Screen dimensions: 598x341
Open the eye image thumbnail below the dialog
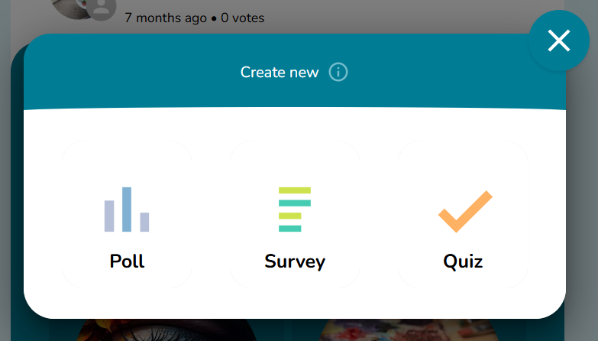tap(168, 330)
